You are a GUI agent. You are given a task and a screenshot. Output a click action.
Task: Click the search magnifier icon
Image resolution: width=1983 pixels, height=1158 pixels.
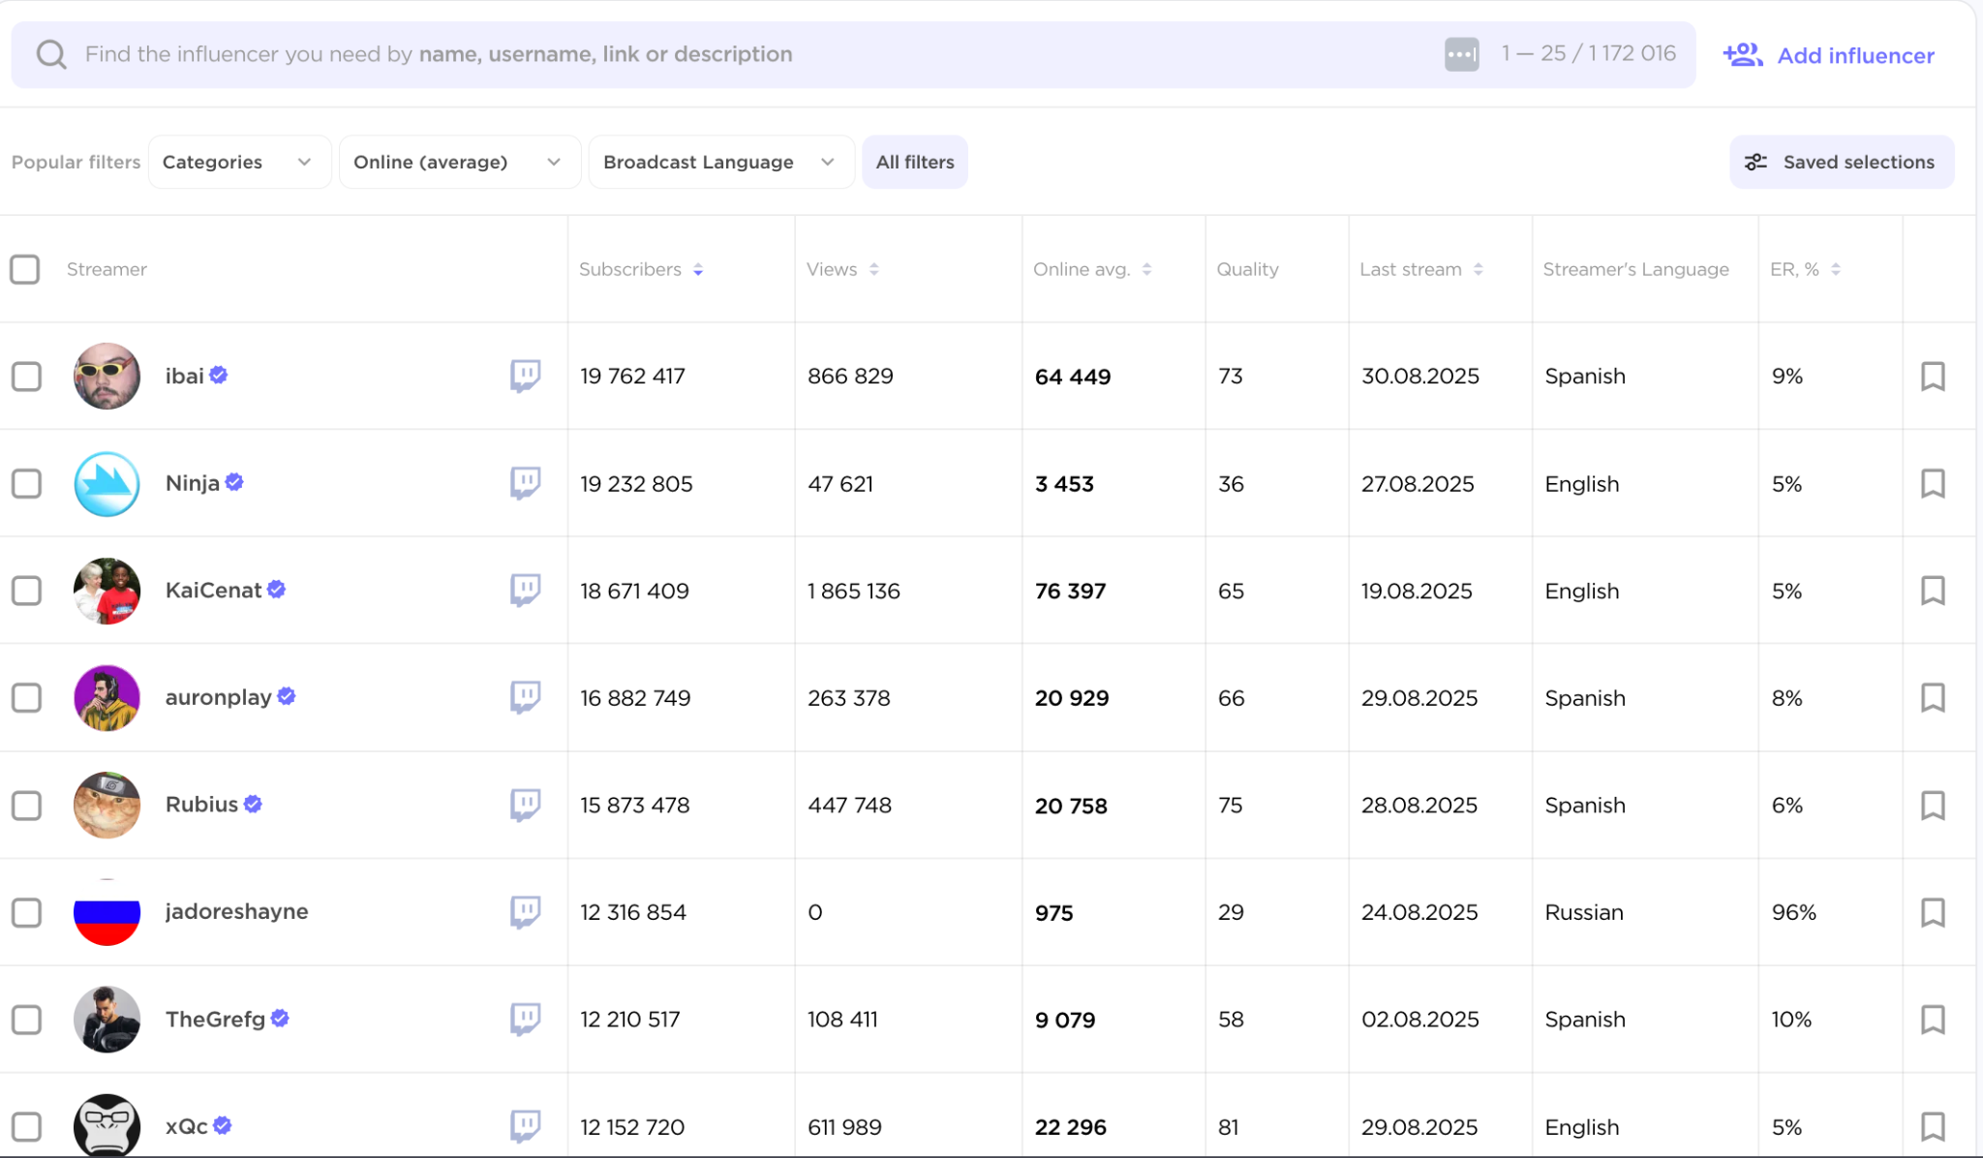[x=51, y=54]
